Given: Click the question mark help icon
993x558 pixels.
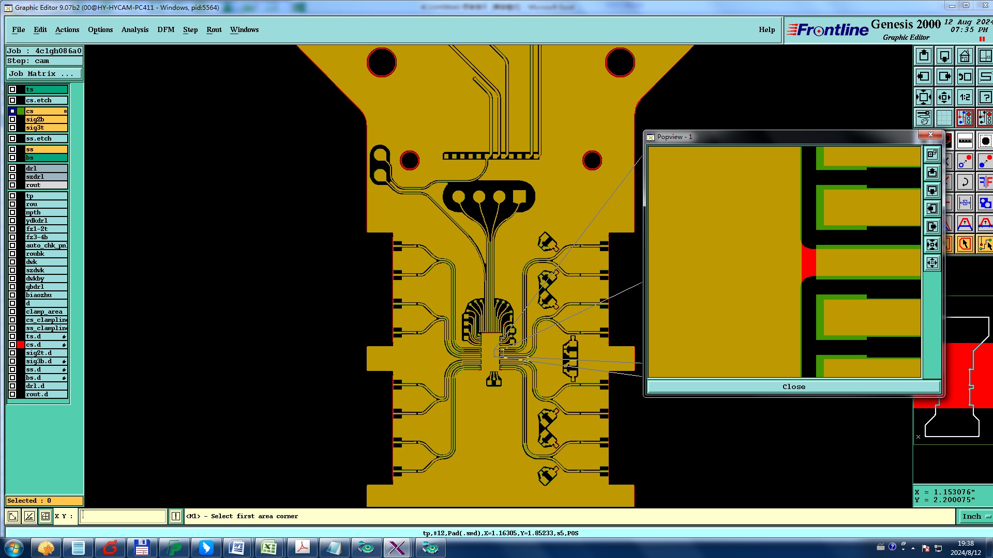Looking at the screenshot, I should click(x=985, y=97).
